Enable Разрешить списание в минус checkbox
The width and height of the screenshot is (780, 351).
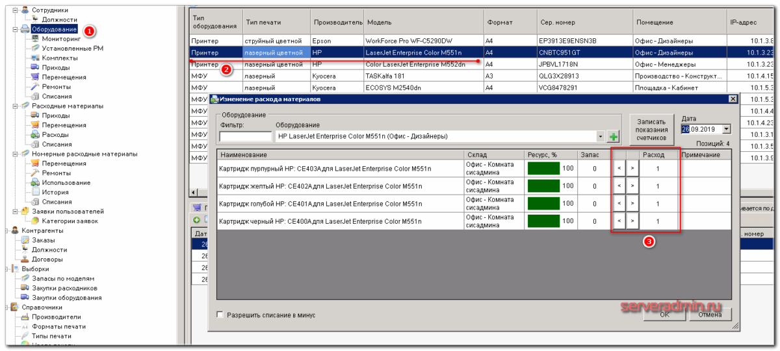[x=220, y=315]
